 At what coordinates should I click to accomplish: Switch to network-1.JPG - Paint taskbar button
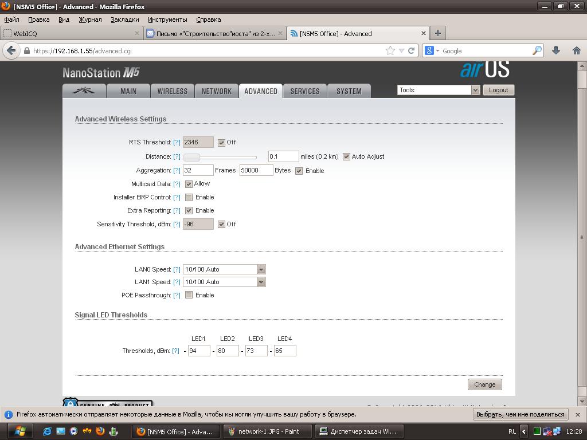[x=267, y=431]
